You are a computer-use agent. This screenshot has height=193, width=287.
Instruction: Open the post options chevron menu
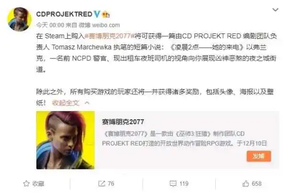(x=276, y=10)
